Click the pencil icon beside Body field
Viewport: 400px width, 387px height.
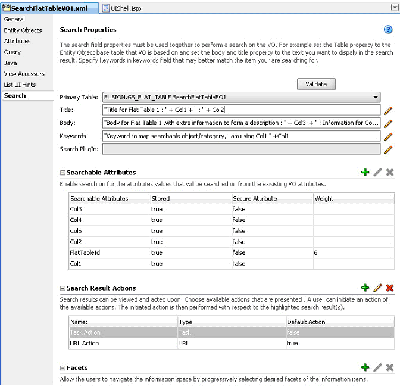click(x=388, y=123)
